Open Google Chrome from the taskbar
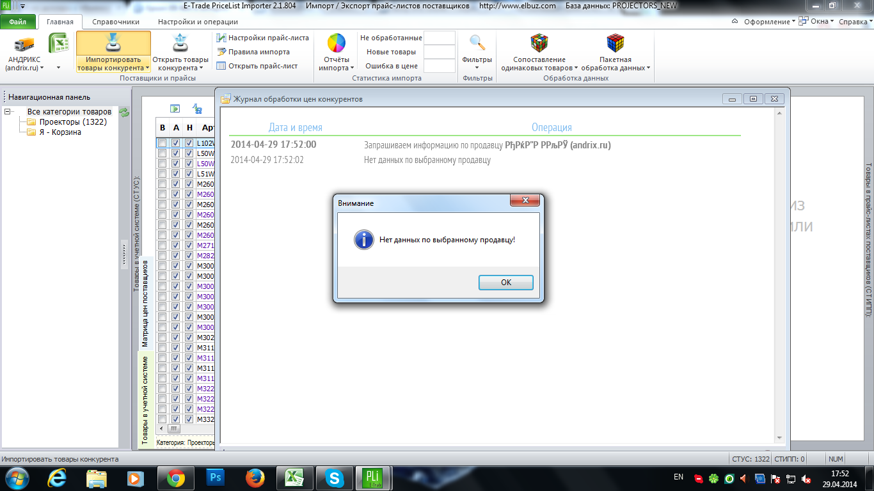This screenshot has width=874, height=491. pyautogui.click(x=176, y=477)
